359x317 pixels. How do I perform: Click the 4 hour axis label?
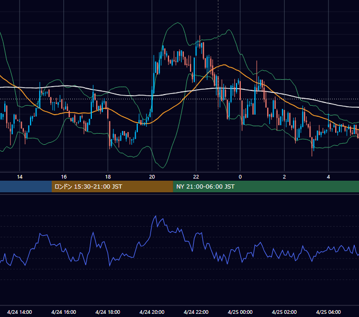click(x=328, y=177)
